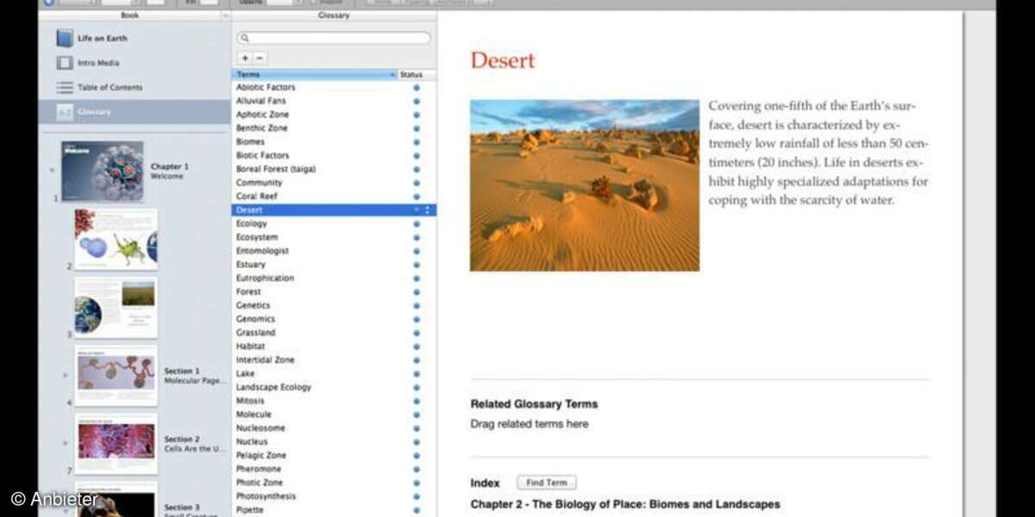The height and width of the screenshot is (517, 1035).
Task: Select the Nucleus term
Action: [x=252, y=441]
